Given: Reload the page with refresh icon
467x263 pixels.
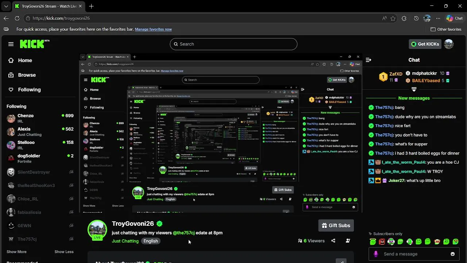Looking at the screenshot, I should click(17, 18).
